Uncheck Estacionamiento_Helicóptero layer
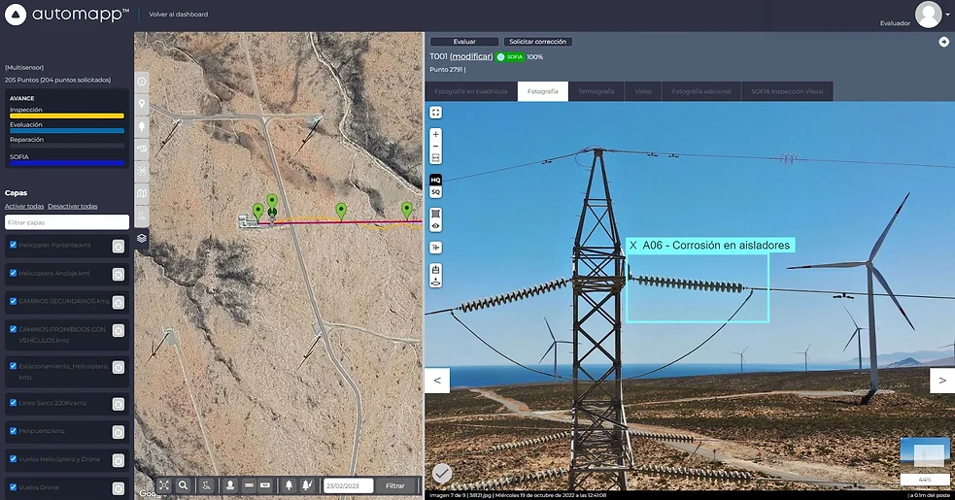The height and width of the screenshot is (500, 955). [x=13, y=366]
